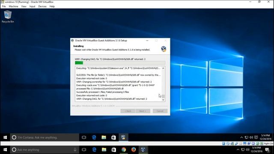Screen dimensions: 274x154
Task: Click VirtualBox installer icon on guest taskbar
Action: click(123, 137)
